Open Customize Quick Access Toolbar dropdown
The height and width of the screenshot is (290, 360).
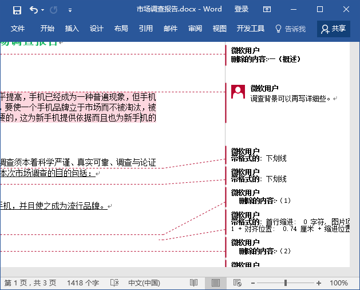point(70,10)
